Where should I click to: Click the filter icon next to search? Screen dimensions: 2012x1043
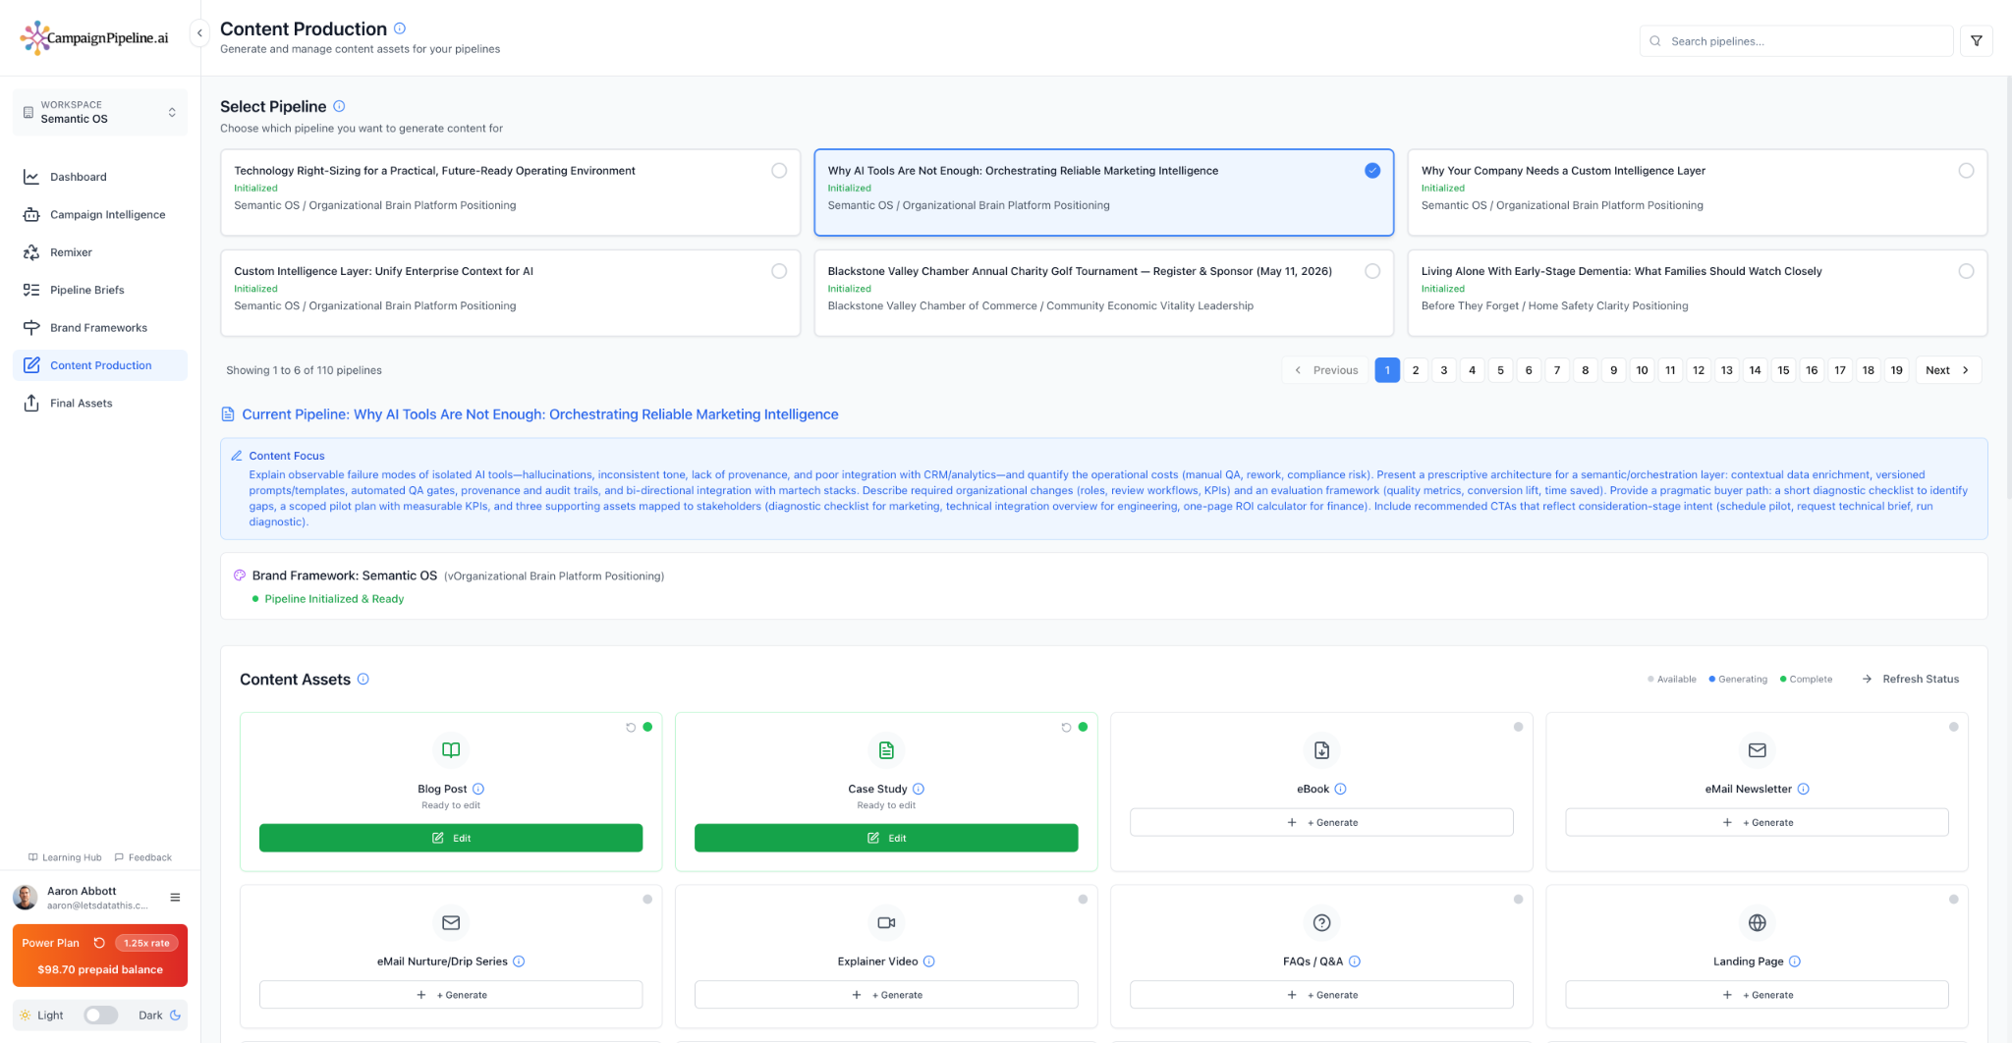coord(1977,41)
